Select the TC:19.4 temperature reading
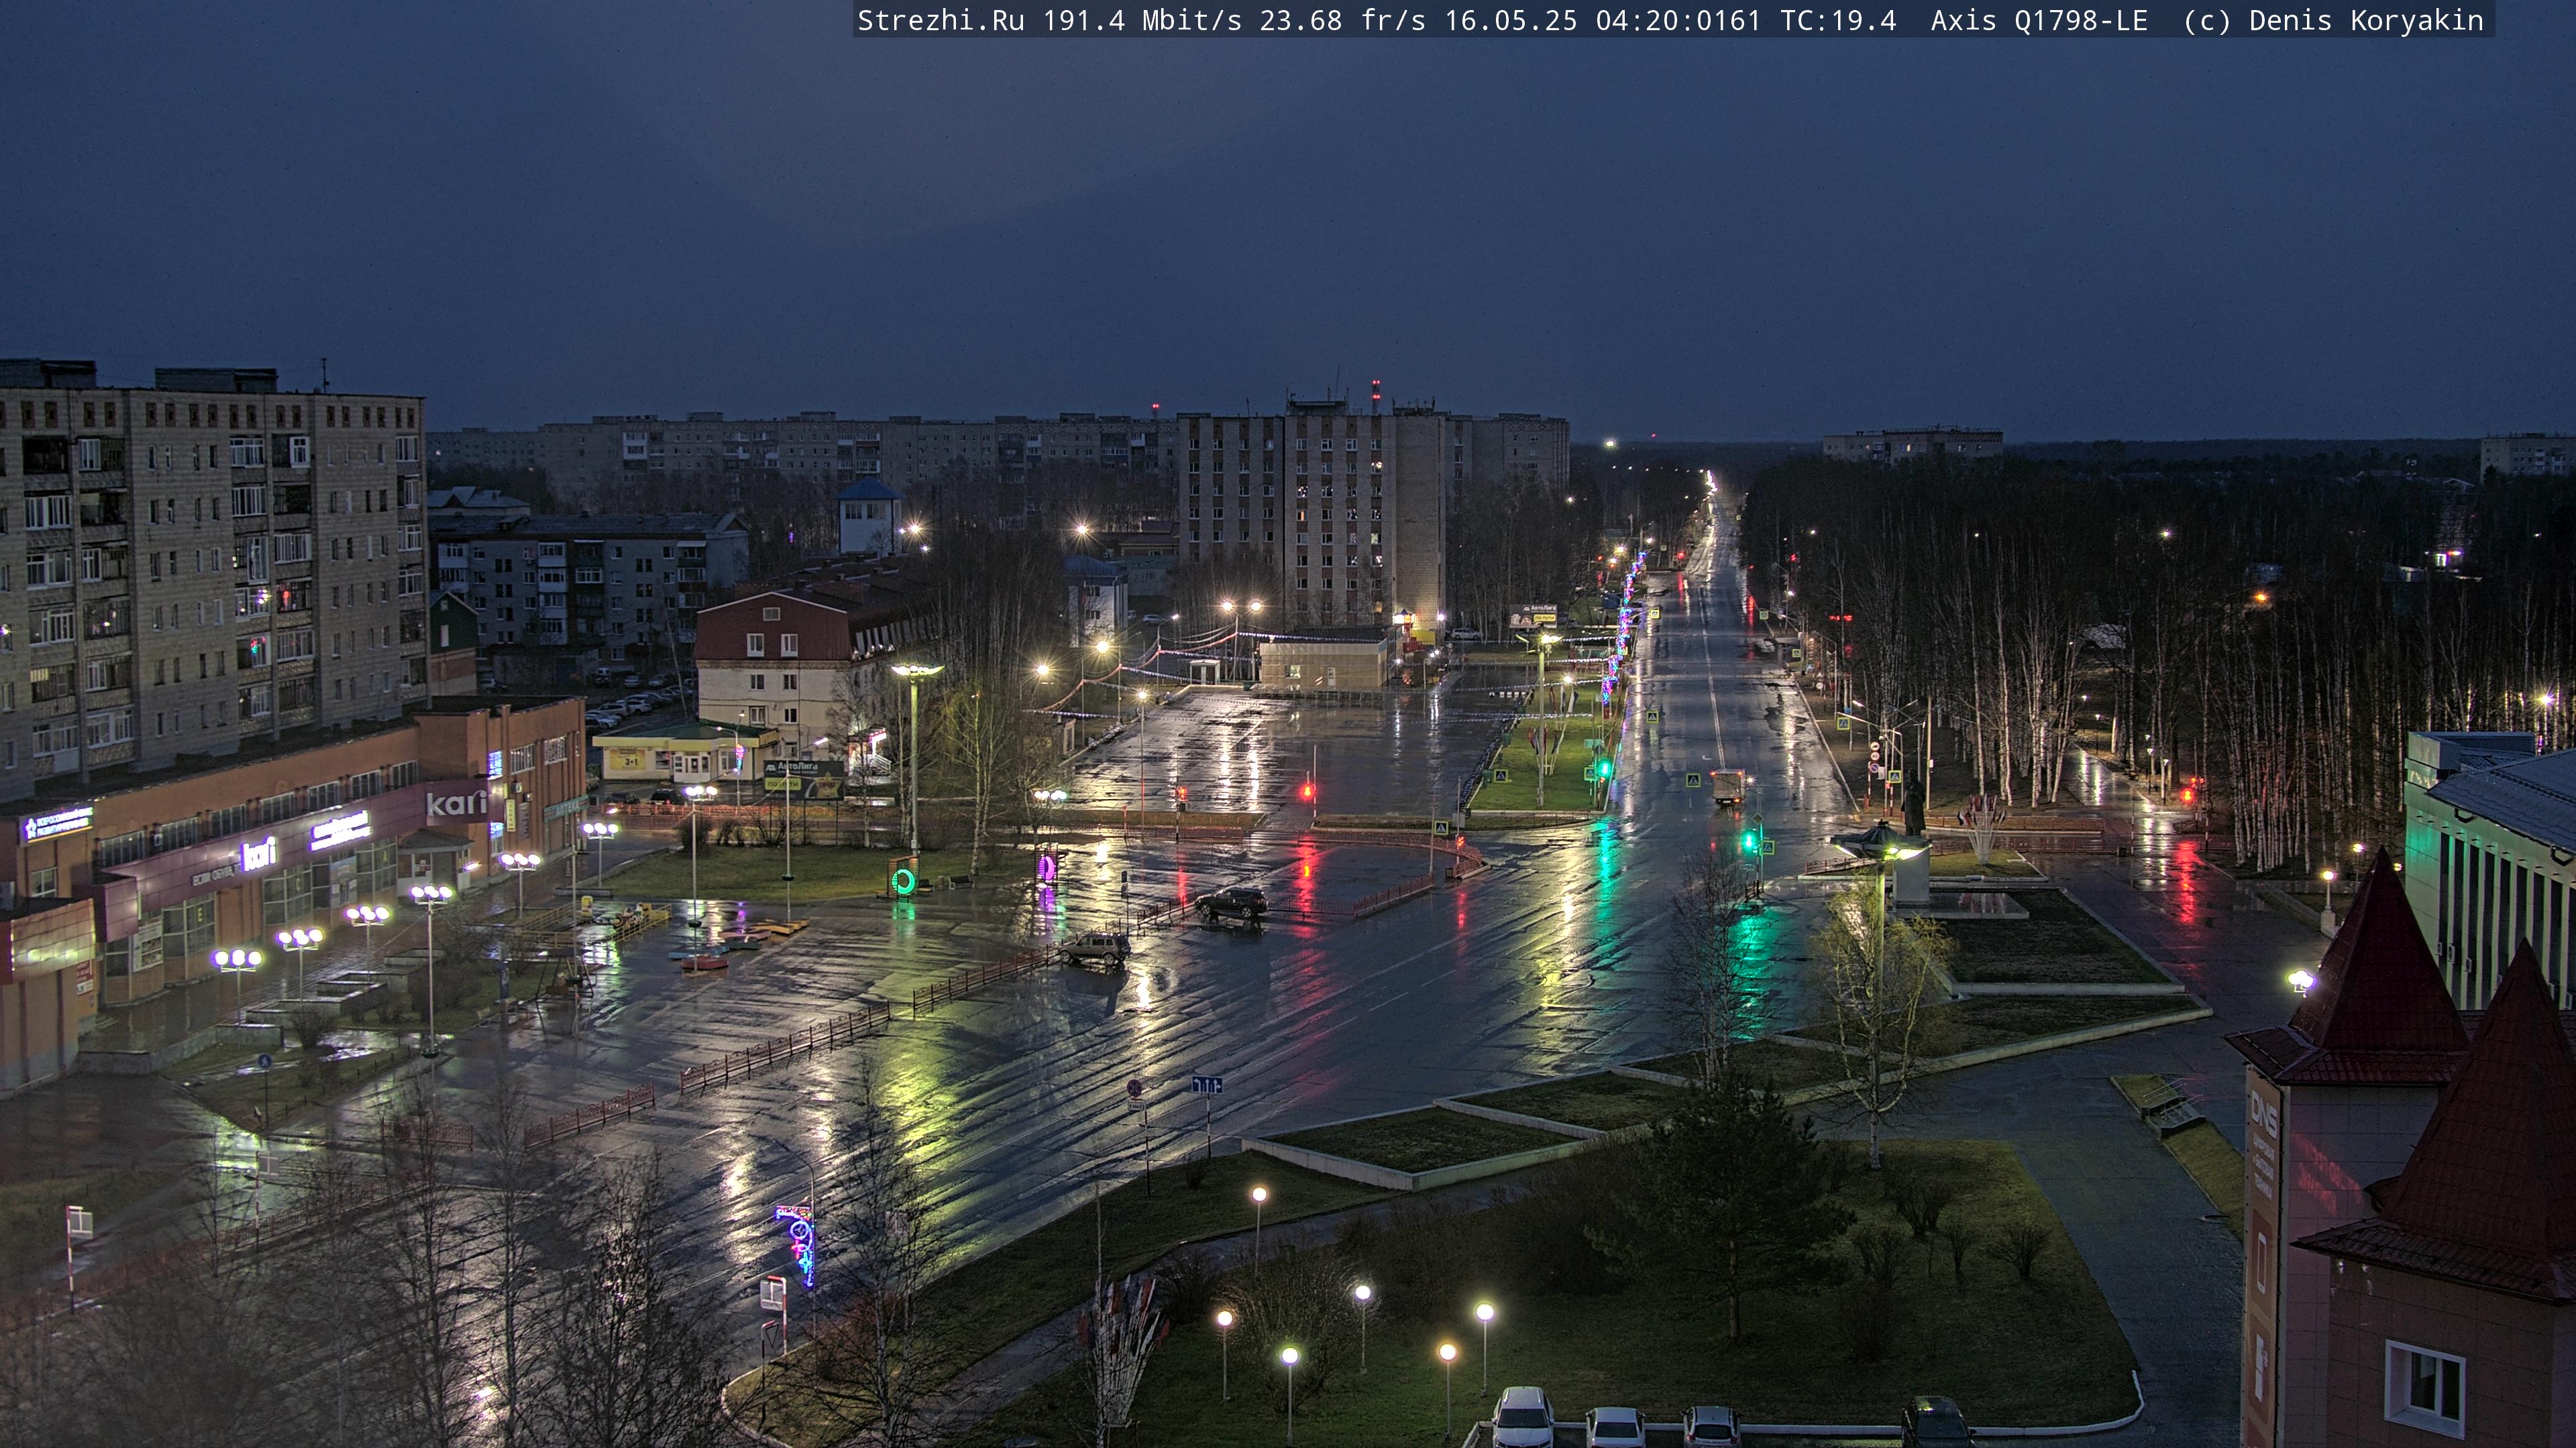2576x1448 pixels. click(1838, 21)
